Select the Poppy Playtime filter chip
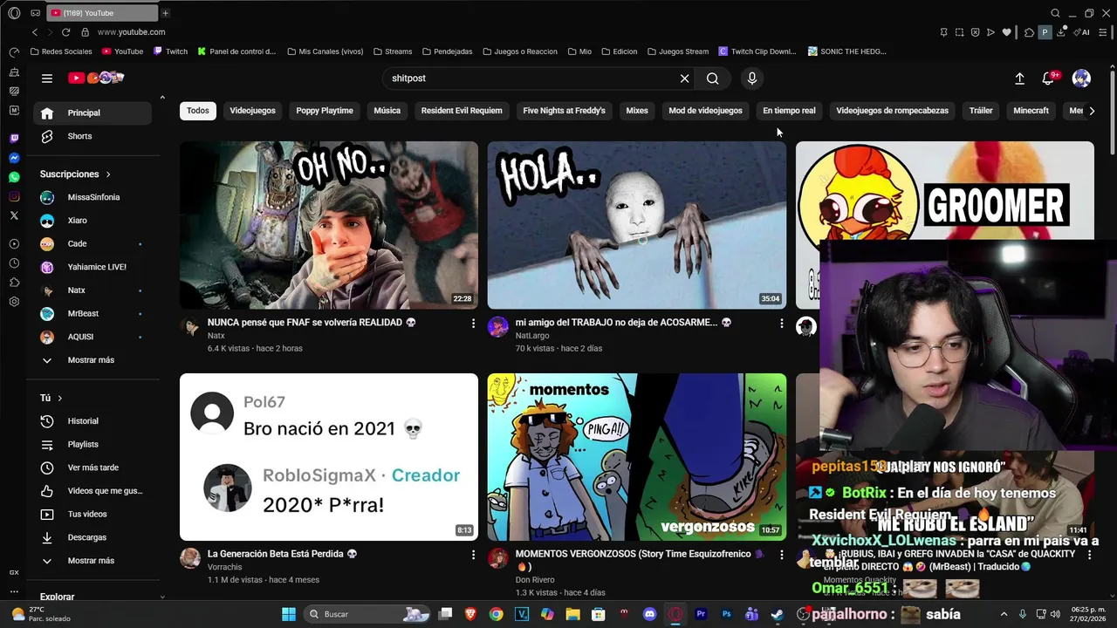Screen dimensions: 1117x628 (325, 111)
